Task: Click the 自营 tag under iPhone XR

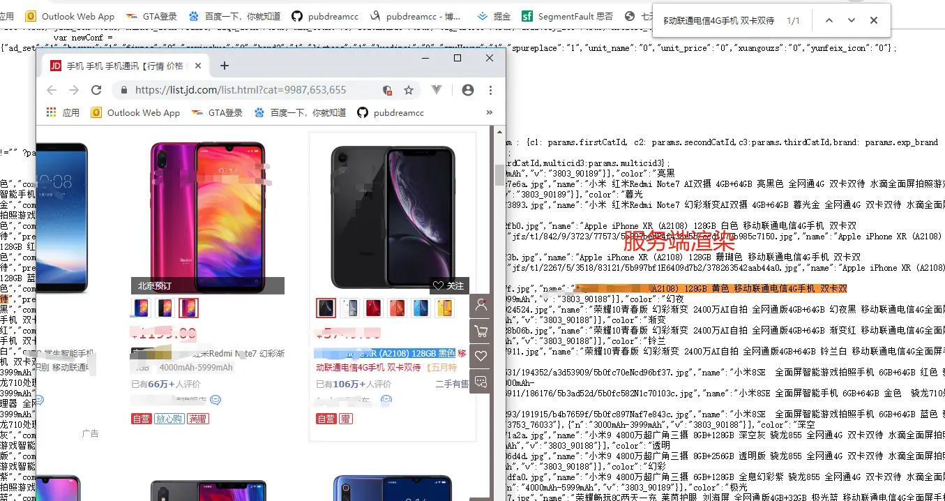Action: click(326, 419)
